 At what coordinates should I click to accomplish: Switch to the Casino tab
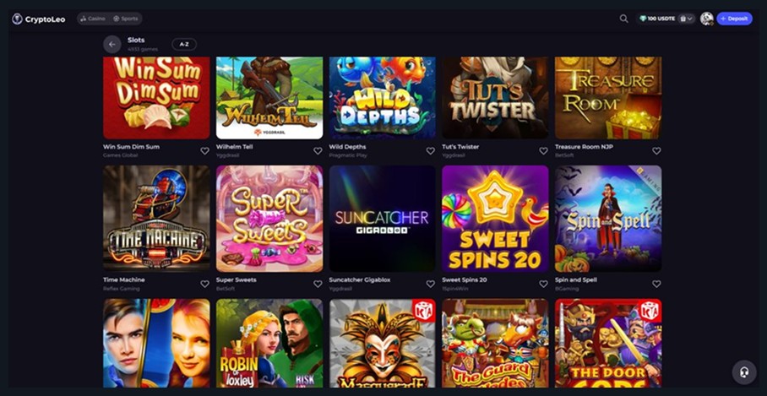pos(93,19)
